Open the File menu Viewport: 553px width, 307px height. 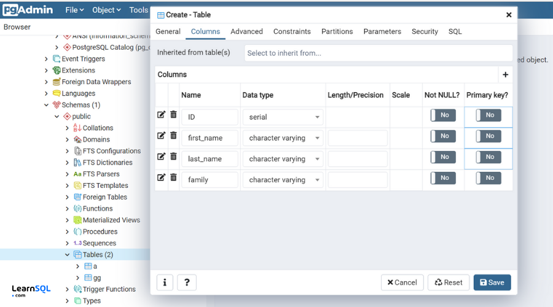pos(74,10)
